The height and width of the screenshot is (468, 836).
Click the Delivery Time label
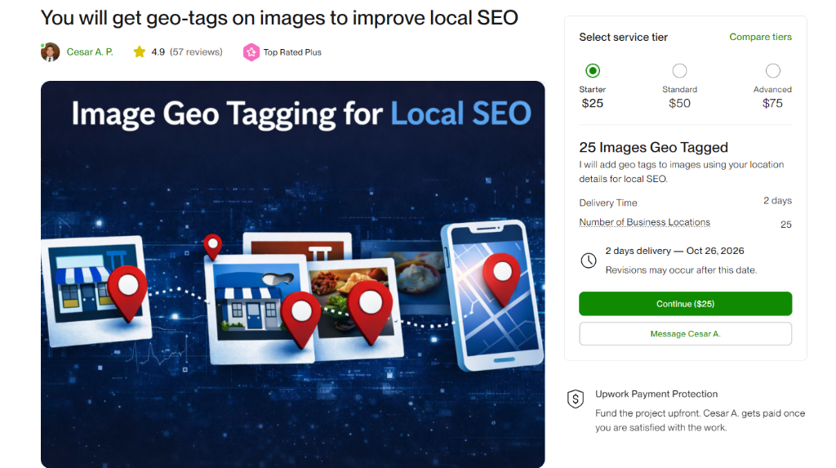point(608,203)
